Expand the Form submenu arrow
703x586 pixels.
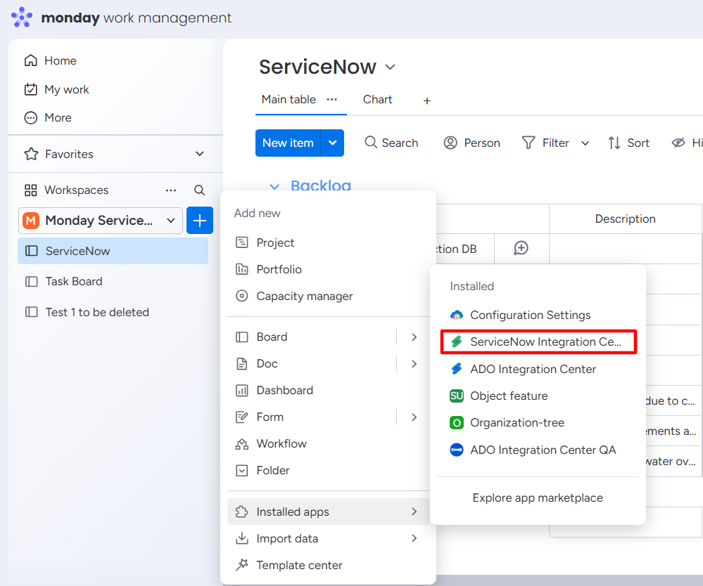[414, 417]
